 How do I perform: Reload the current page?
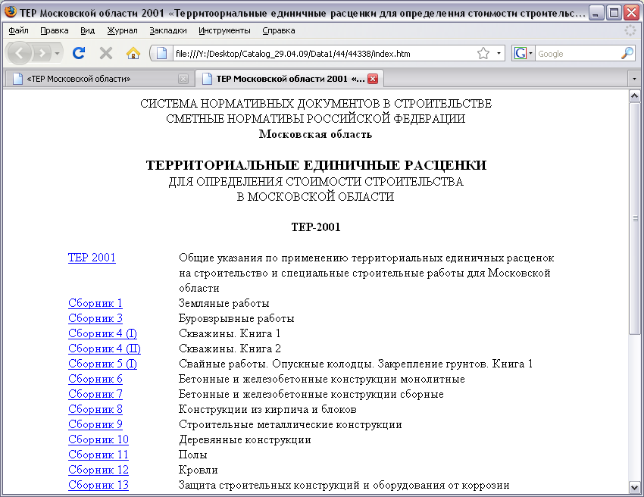(x=79, y=53)
